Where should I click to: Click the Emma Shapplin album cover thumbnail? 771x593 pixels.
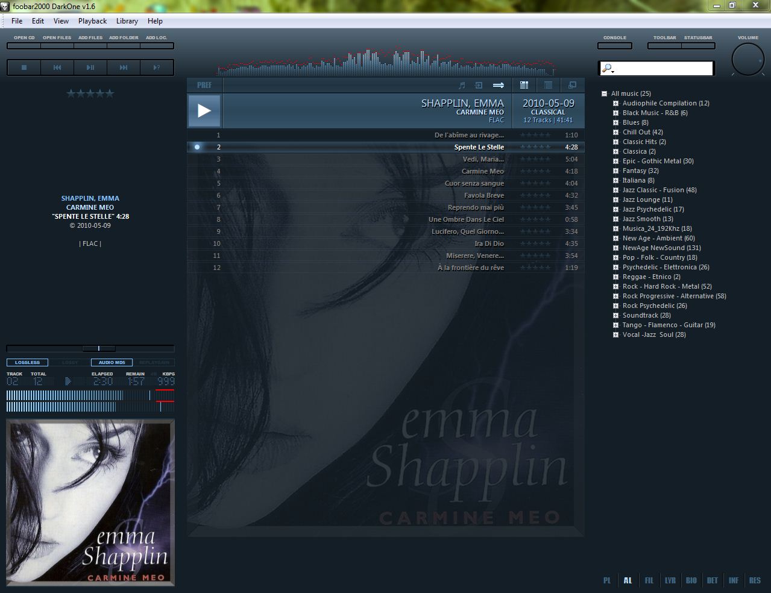coord(90,502)
